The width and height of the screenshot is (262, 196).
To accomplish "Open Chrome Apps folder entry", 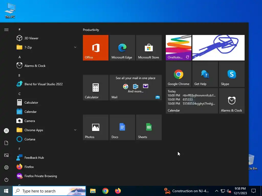I will pyautogui.click(x=47, y=130).
